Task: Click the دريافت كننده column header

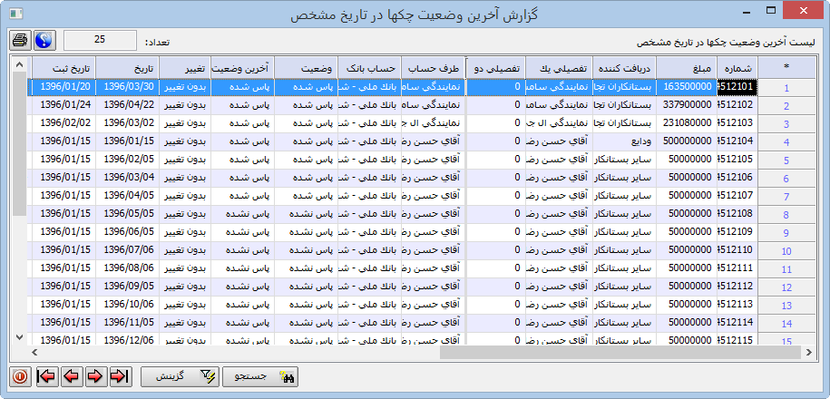Action: tap(625, 68)
